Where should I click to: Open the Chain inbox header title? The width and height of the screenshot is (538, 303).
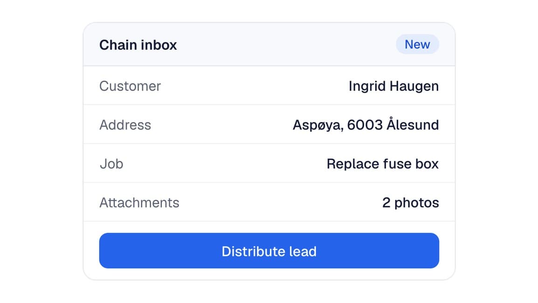tap(138, 45)
